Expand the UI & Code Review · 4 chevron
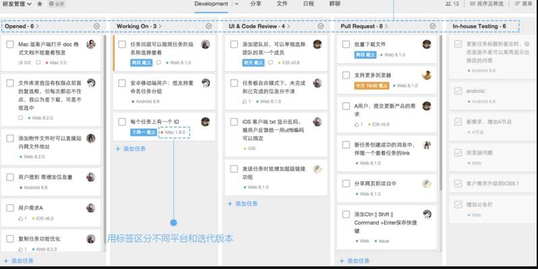 tap(288, 26)
